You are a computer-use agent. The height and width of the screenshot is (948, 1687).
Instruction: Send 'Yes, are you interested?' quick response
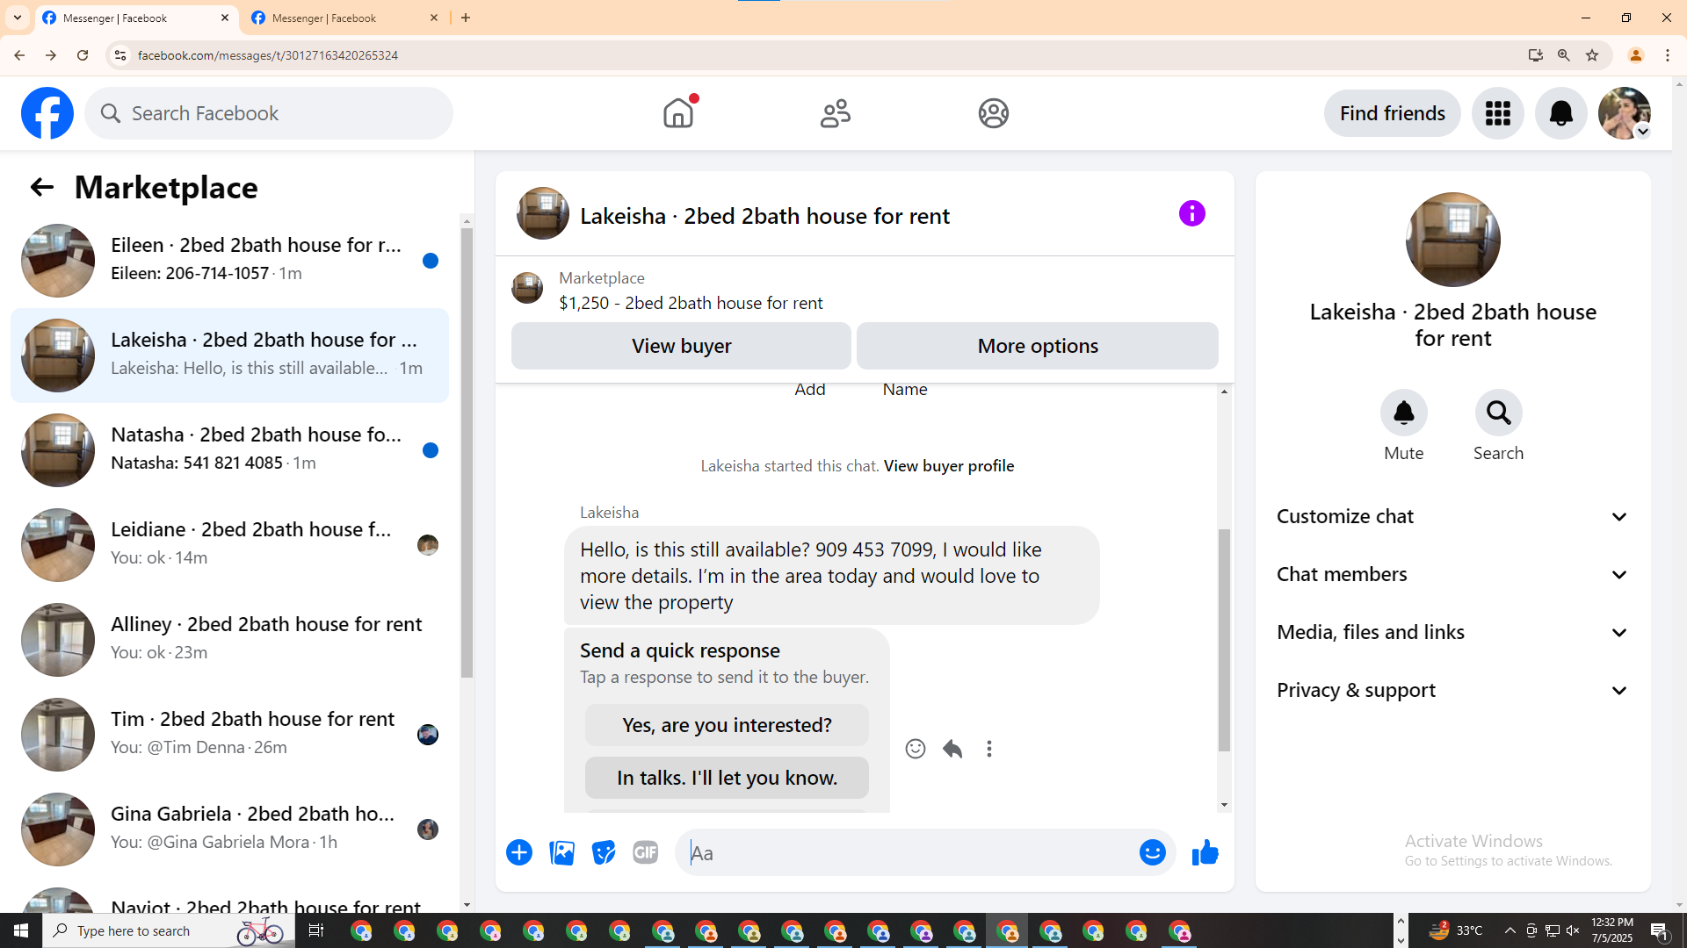point(727,725)
